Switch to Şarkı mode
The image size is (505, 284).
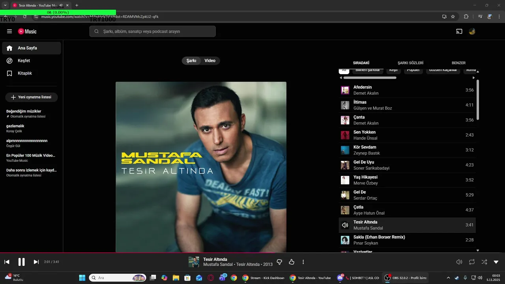(x=191, y=61)
